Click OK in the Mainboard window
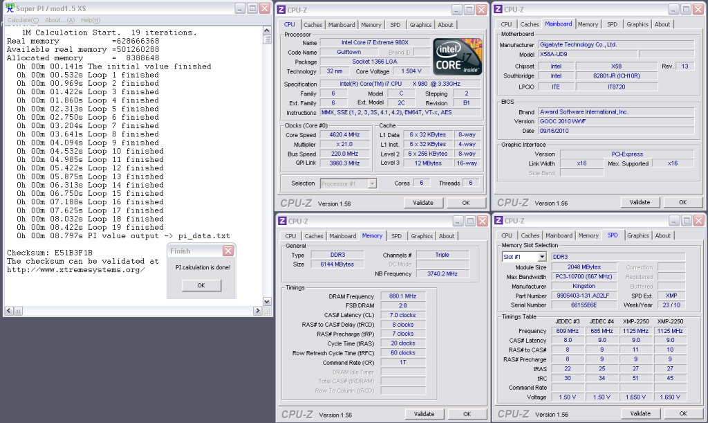This screenshot has width=708, height=423. 682,203
